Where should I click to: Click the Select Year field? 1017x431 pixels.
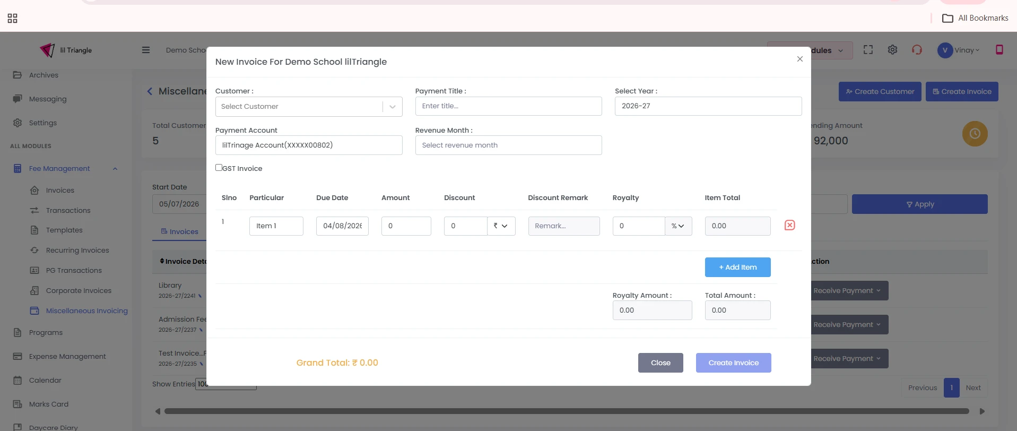[708, 106]
